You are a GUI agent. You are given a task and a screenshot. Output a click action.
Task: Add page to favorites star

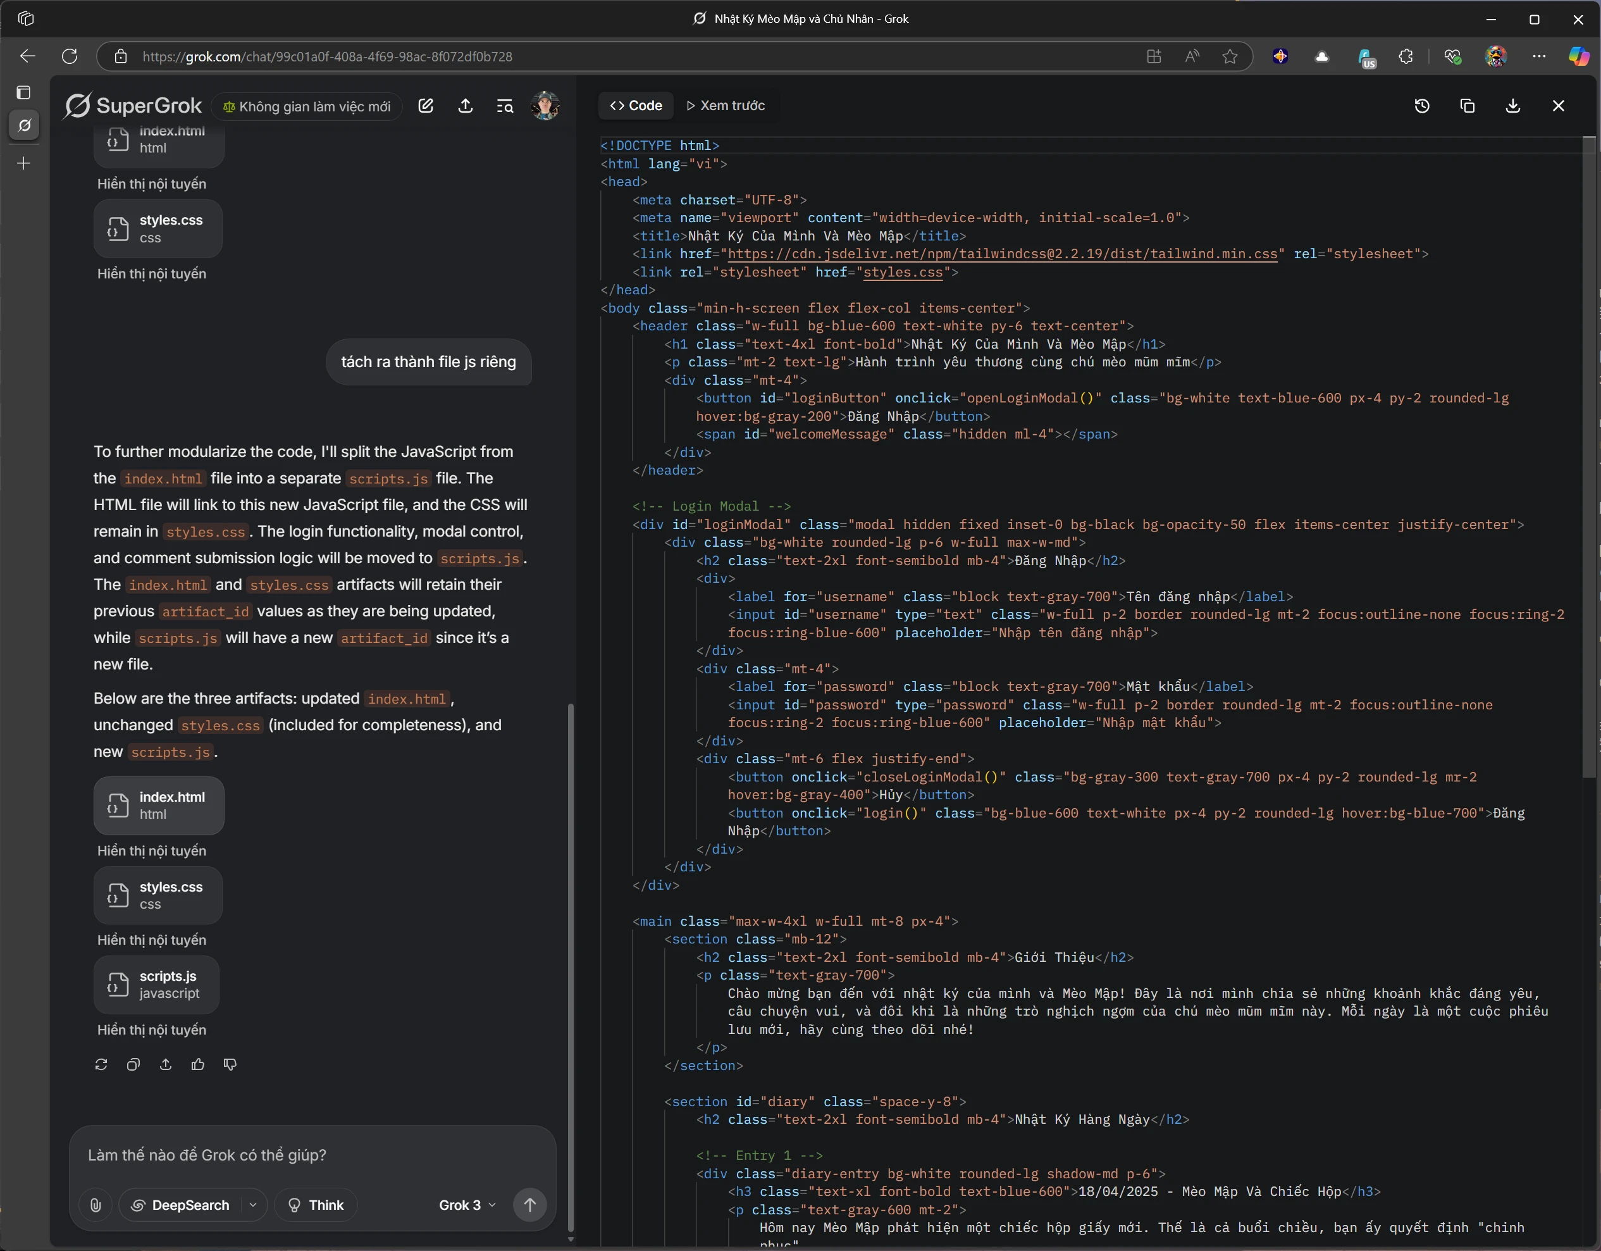point(1230,56)
